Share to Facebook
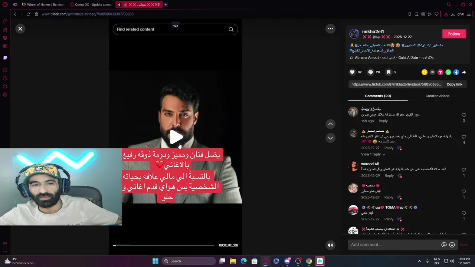This screenshot has height=267, width=475. click(x=456, y=72)
